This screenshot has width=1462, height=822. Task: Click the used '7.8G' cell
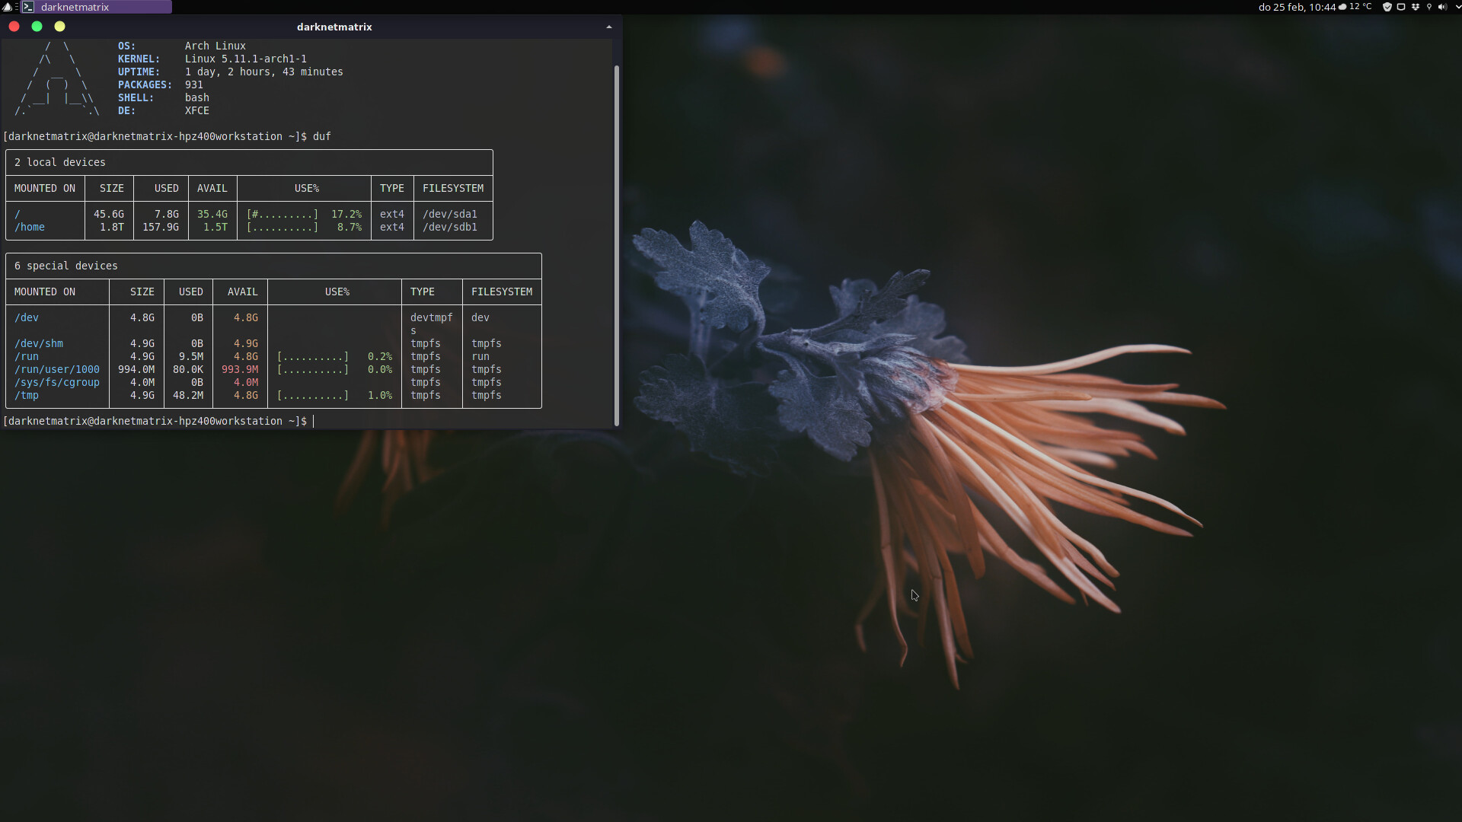[166, 214]
